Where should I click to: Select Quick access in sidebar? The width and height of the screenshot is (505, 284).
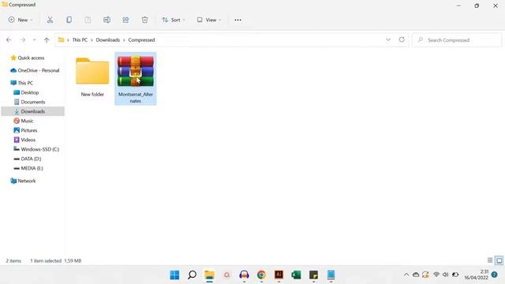click(31, 58)
